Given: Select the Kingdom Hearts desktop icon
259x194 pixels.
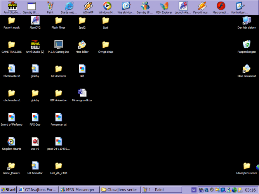Looking at the screenshot, I should tap(12, 142).
